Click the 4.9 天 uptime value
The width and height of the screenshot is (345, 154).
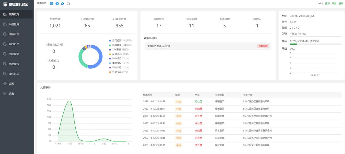click(x=293, y=22)
